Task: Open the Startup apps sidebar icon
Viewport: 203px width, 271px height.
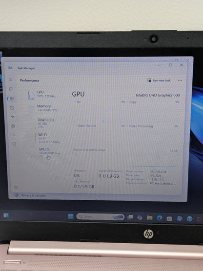Action: [12, 117]
